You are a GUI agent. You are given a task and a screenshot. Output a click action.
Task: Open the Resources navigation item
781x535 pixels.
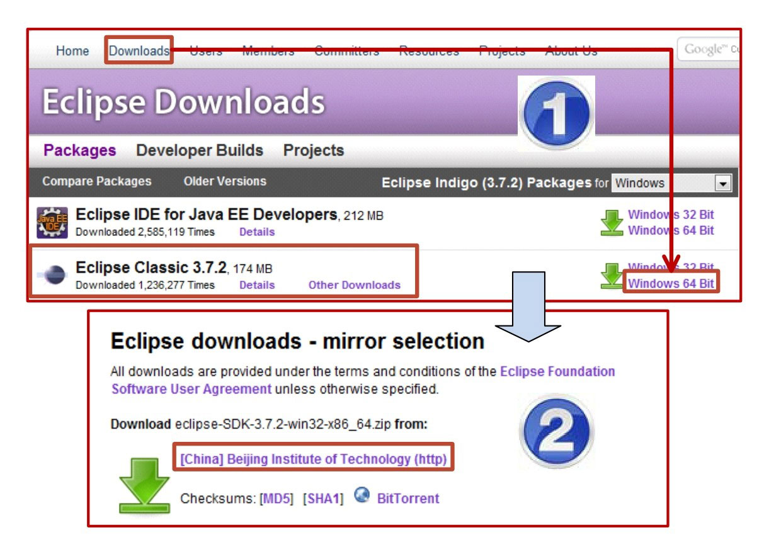tap(429, 51)
